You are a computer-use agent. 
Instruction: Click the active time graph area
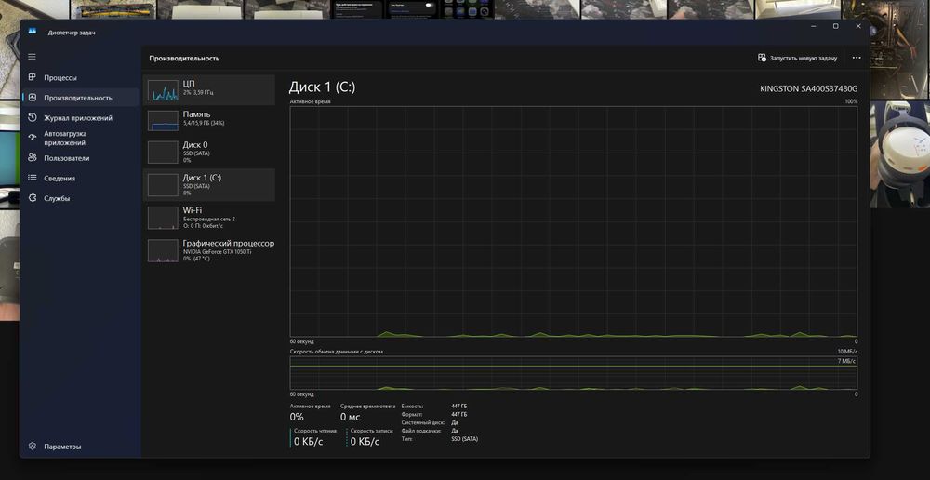(574, 222)
